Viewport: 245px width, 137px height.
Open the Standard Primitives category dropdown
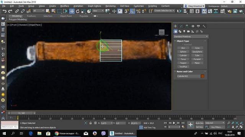click(x=191, y=37)
